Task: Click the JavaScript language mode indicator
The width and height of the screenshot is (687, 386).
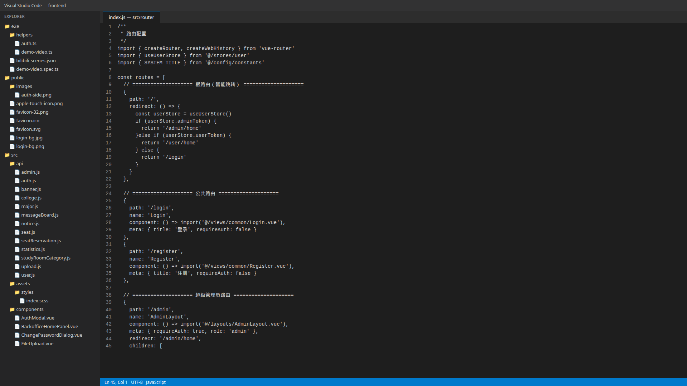Action: [156, 382]
